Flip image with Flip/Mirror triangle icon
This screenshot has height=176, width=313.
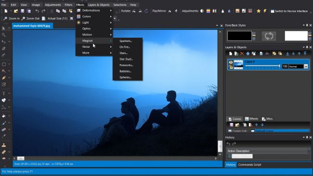(170, 11)
